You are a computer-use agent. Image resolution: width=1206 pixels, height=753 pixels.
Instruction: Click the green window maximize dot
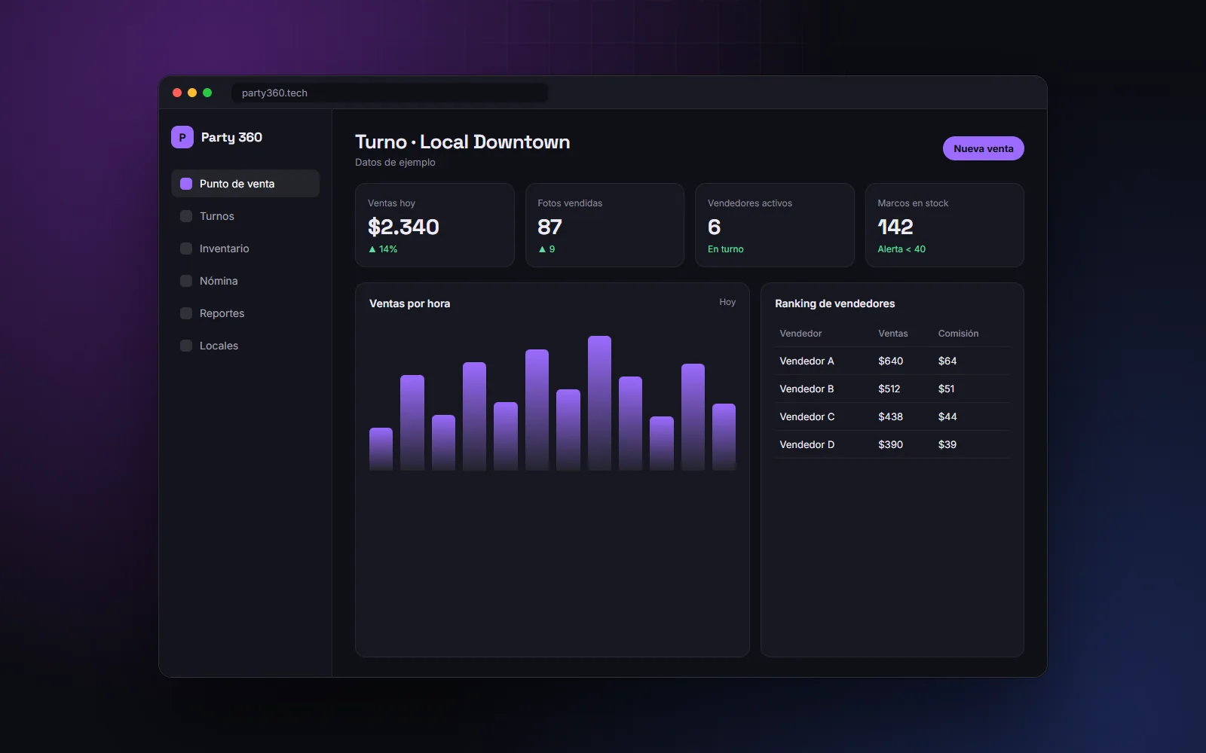(207, 93)
